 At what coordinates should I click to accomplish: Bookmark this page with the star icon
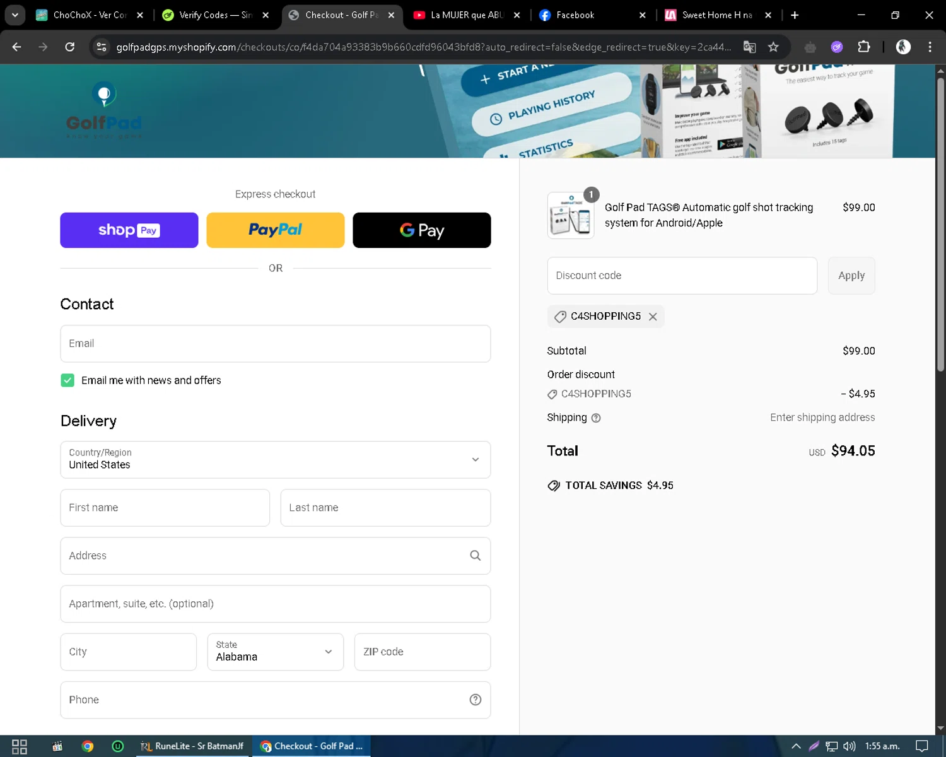tap(773, 47)
